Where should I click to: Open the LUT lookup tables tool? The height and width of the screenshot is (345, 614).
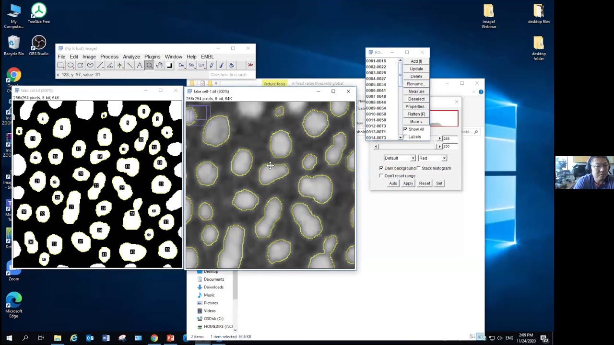pyautogui.click(x=201, y=65)
